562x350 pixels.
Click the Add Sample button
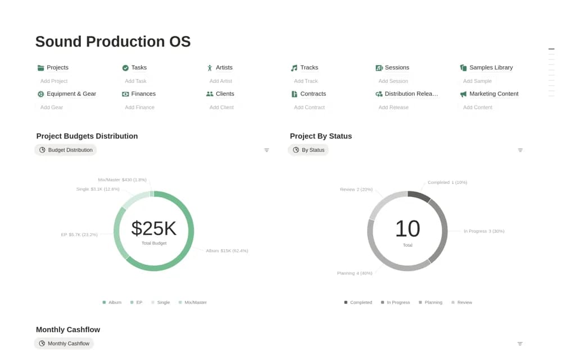click(477, 81)
